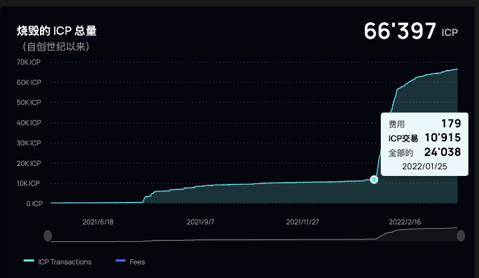Click the 30K ICP axis label

29,143
